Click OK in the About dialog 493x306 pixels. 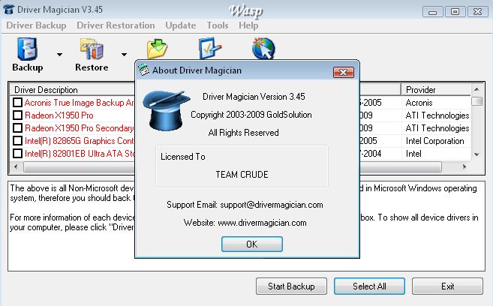252,244
